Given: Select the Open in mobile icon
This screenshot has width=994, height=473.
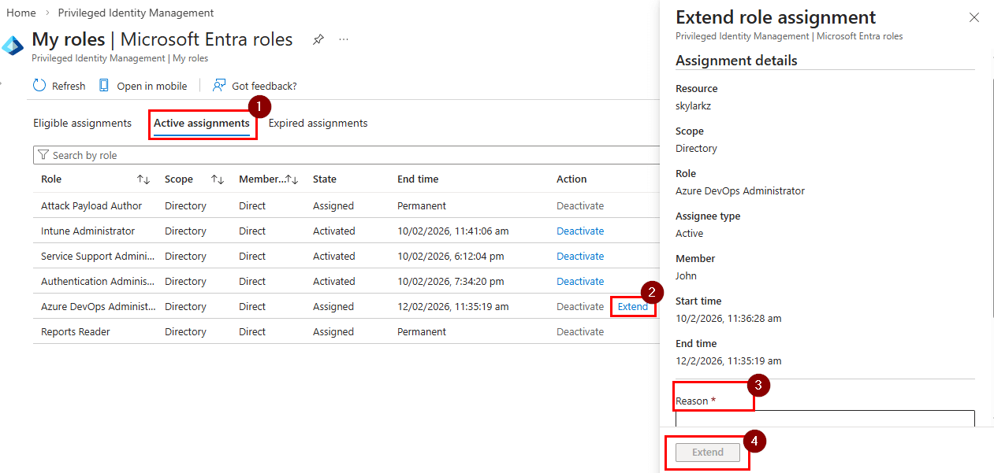Looking at the screenshot, I should tap(105, 85).
